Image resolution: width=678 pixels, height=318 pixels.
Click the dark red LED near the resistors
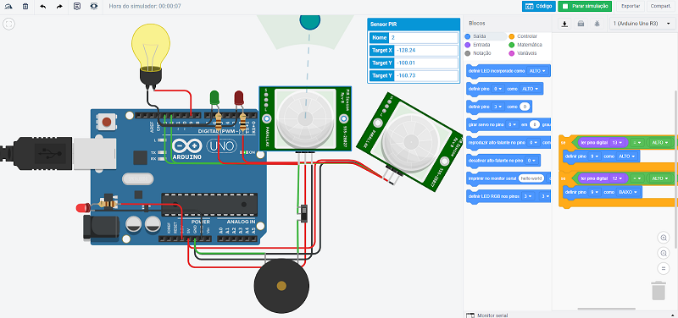point(239,98)
